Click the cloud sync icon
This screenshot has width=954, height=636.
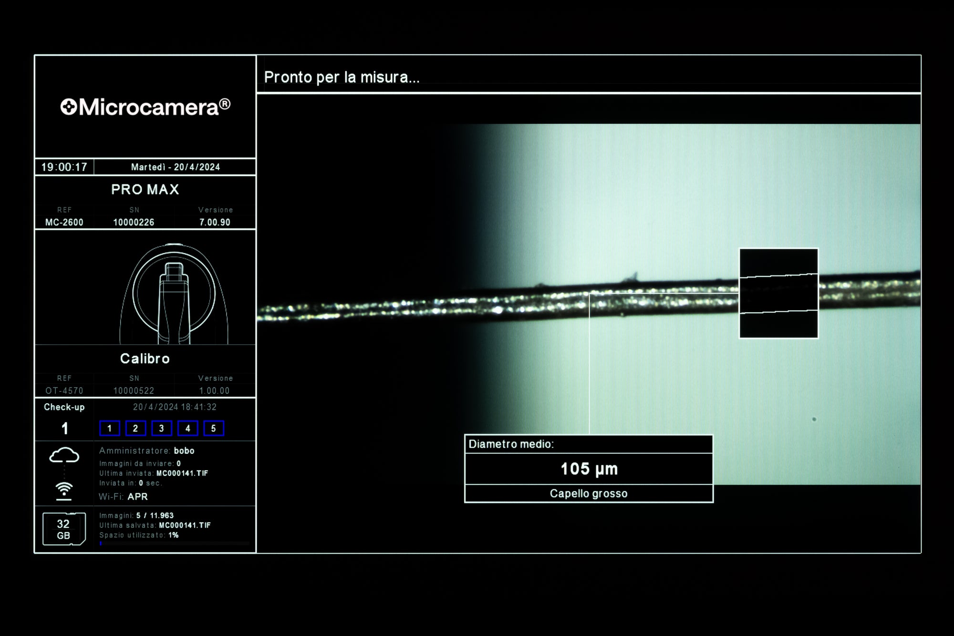click(64, 455)
